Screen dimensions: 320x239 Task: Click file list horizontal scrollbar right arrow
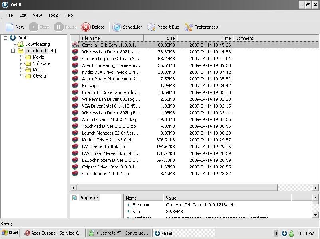pyautogui.click(x=316, y=188)
